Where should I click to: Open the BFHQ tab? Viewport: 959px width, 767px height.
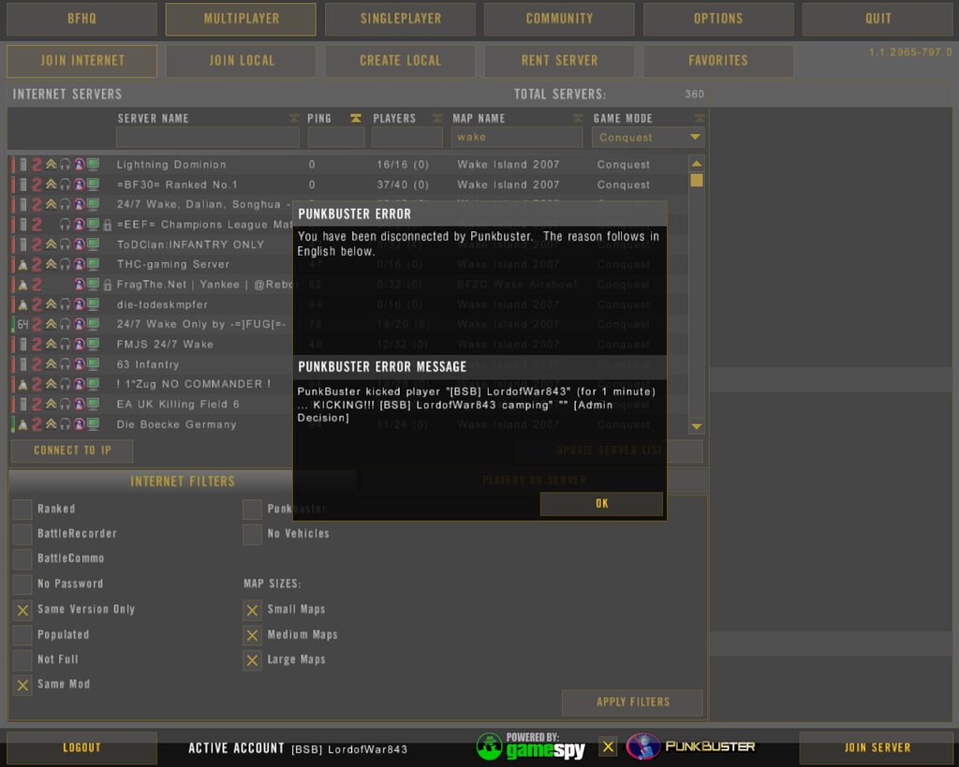82,19
